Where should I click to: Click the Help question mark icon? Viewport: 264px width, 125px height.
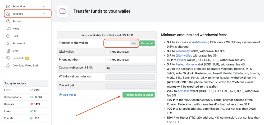[8, 36]
